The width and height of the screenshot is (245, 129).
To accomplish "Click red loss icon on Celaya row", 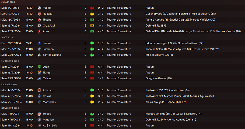I will [x=92, y=79].
